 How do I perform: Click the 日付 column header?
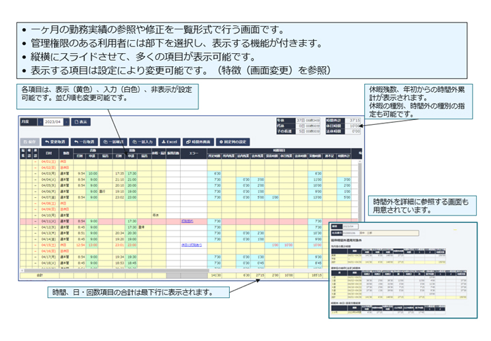(48, 153)
